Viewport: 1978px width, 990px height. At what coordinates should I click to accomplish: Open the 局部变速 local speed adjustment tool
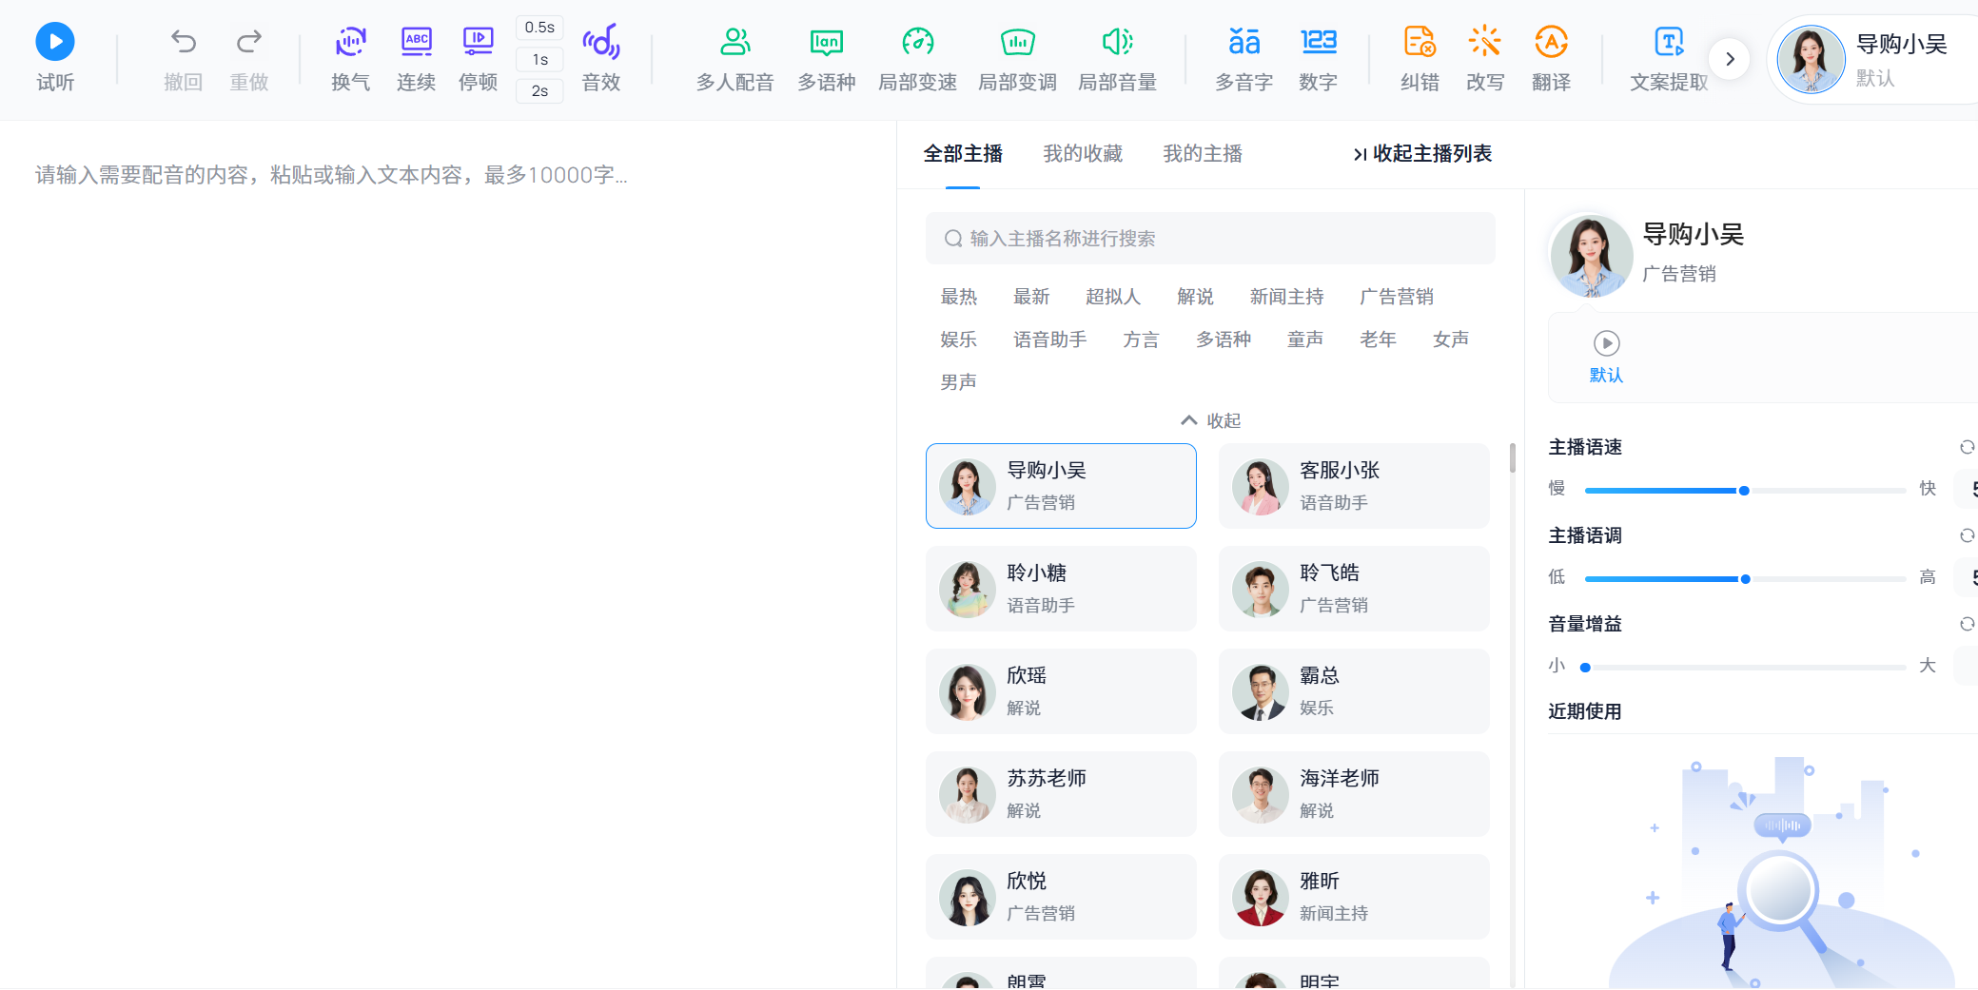917,57
